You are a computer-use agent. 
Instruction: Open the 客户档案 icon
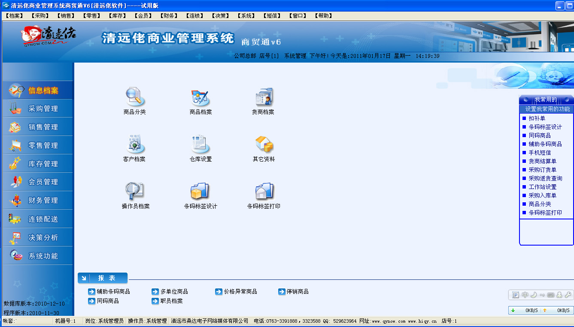pyautogui.click(x=135, y=145)
